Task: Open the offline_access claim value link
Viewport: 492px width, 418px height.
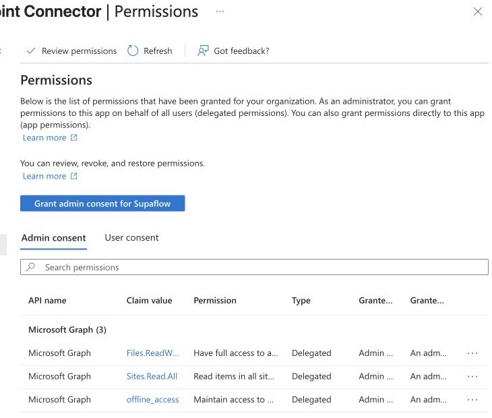Action: 153,400
